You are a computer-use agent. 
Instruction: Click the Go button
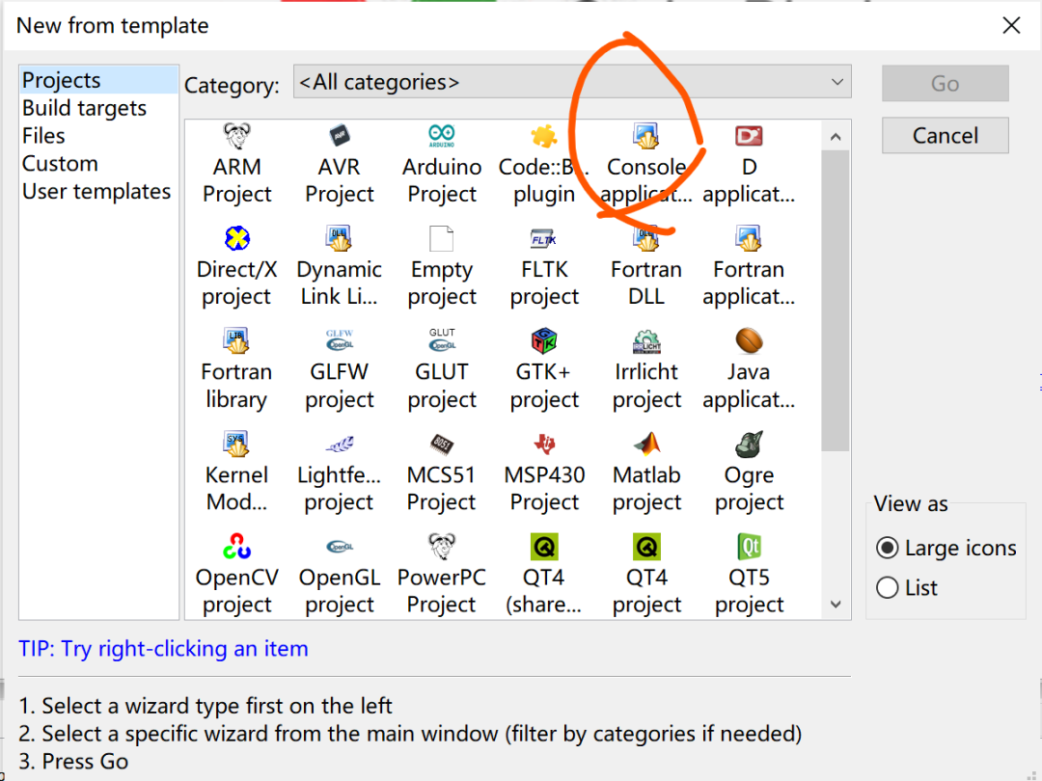click(945, 83)
